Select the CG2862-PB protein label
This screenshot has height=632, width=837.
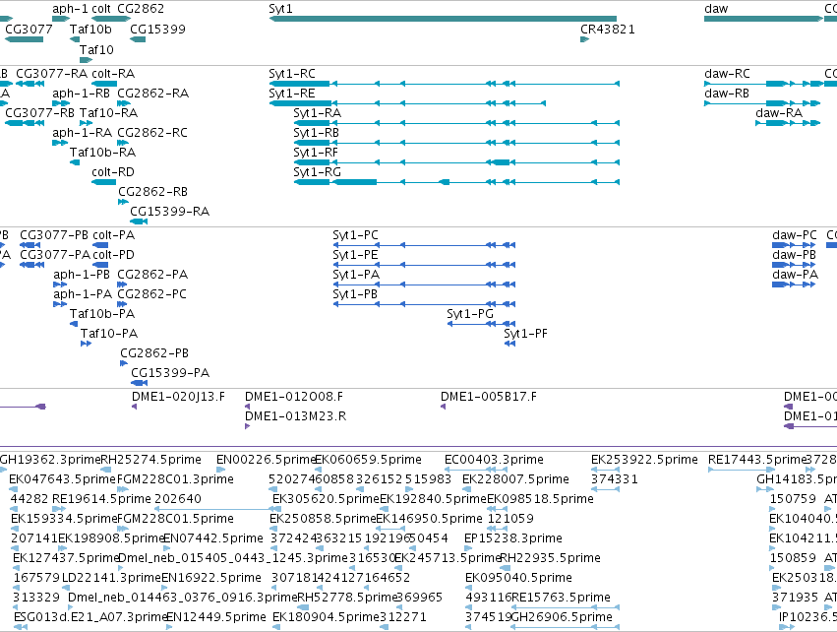[154, 353]
